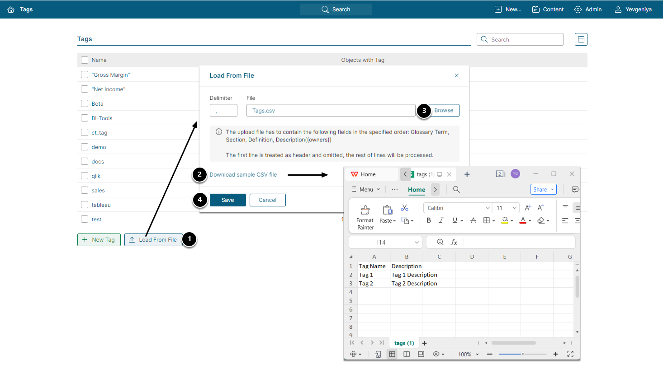Apply Italic formatting in spreadsheet

click(x=441, y=220)
